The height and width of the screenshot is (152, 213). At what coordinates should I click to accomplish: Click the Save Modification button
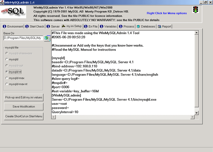(x=24, y=107)
